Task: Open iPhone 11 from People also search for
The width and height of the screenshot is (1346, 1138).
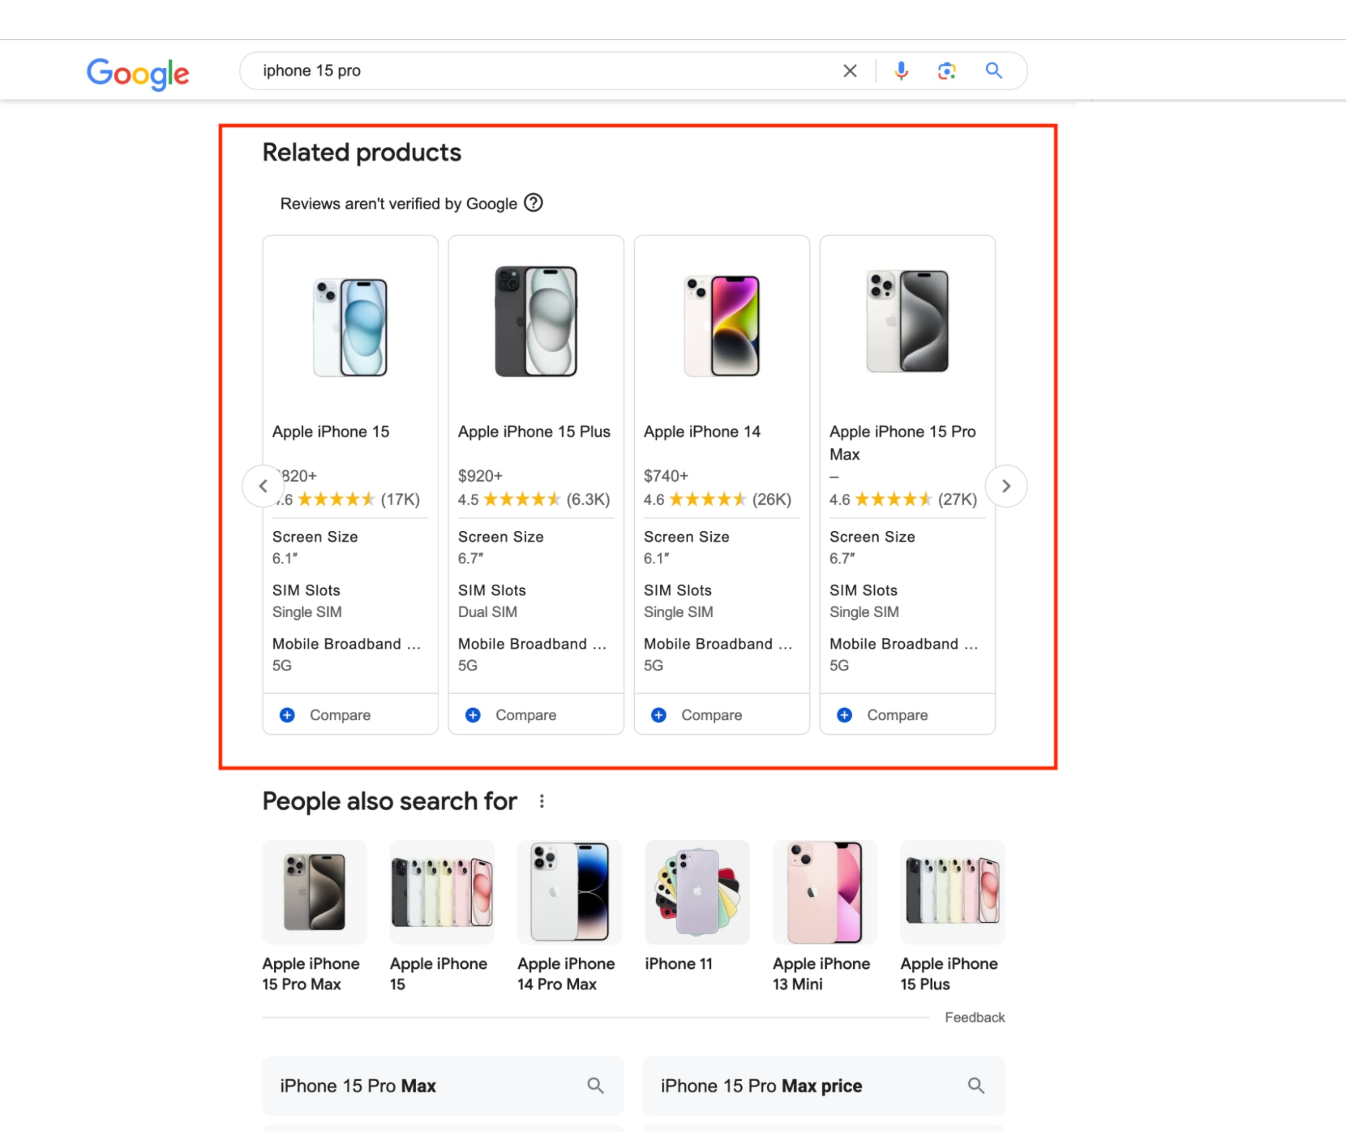Action: pos(697,892)
